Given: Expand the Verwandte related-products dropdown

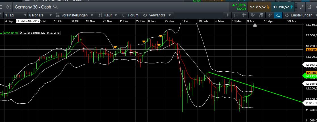Looking at the screenshot, I should 157,15.
